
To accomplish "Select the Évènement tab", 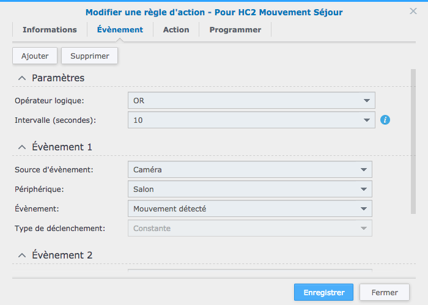I will click(x=120, y=29).
